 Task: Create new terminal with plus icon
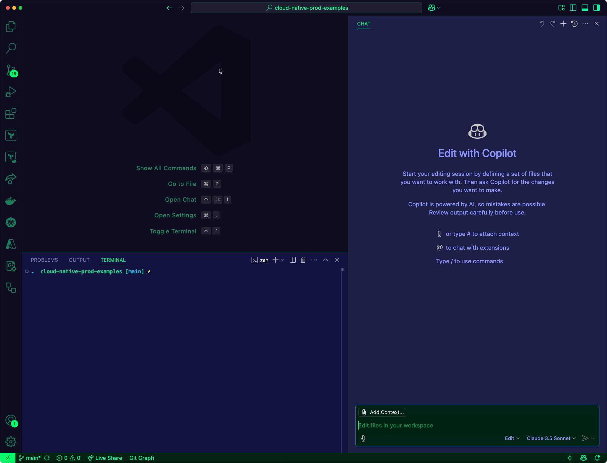point(275,260)
